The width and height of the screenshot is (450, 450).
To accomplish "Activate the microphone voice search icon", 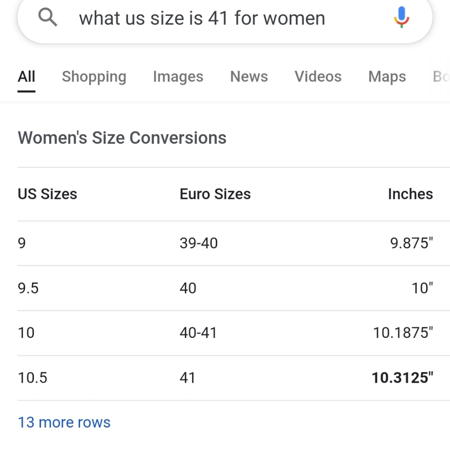I will pos(401,17).
